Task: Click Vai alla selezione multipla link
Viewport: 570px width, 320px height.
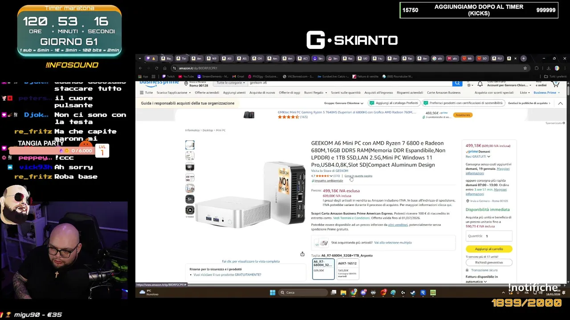Action: point(393,243)
